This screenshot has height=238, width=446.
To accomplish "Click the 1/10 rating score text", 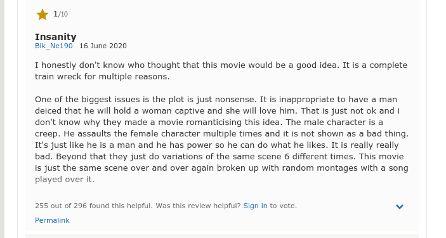I will point(60,14).
